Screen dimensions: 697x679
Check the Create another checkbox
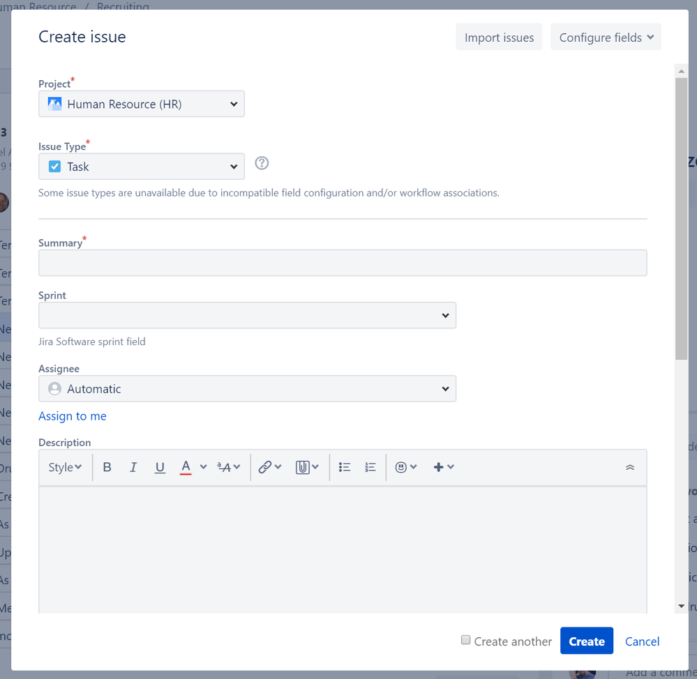tap(465, 640)
